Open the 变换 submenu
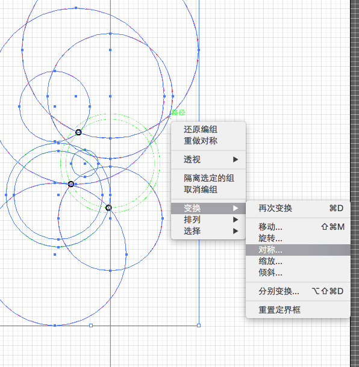The image size is (359, 367). click(x=208, y=208)
